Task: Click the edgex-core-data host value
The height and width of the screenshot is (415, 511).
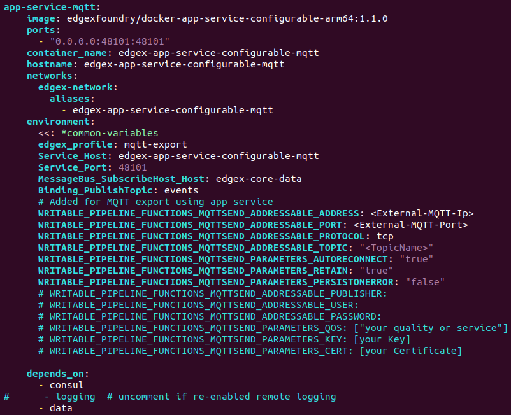Action: (x=259, y=179)
